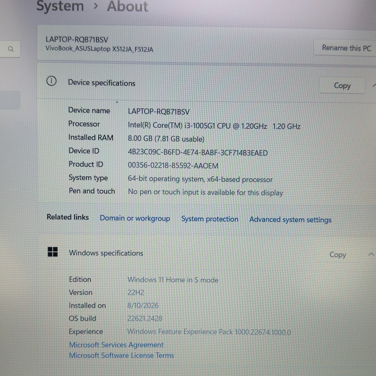Click Rename this PC button
The image size is (376, 376).
pyautogui.click(x=346, y=48)
